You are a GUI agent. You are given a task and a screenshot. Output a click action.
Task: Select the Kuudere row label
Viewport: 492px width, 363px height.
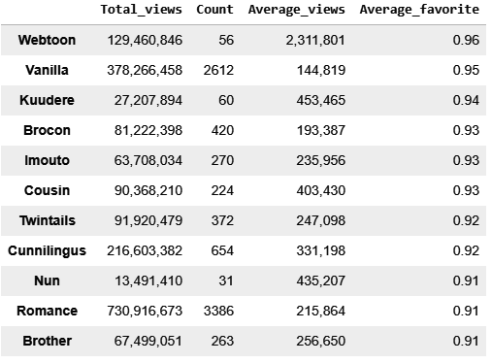(47, 100)
